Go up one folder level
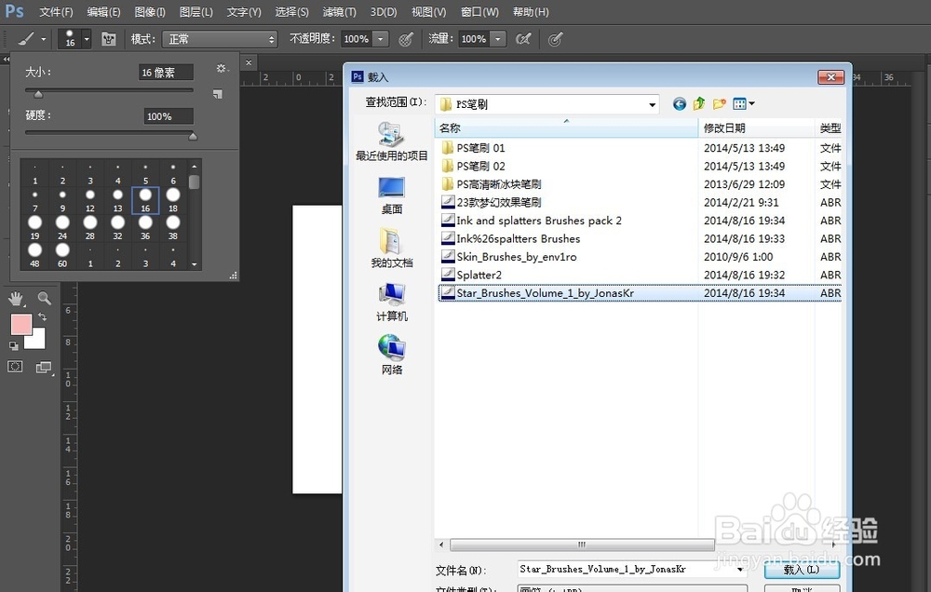The width and height of the screenshot is (931, 592). (699, 104)
